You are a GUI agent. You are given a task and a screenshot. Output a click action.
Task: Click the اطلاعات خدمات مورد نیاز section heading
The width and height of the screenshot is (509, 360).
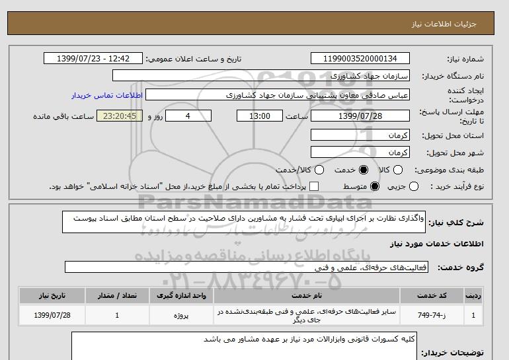(436, 244)
